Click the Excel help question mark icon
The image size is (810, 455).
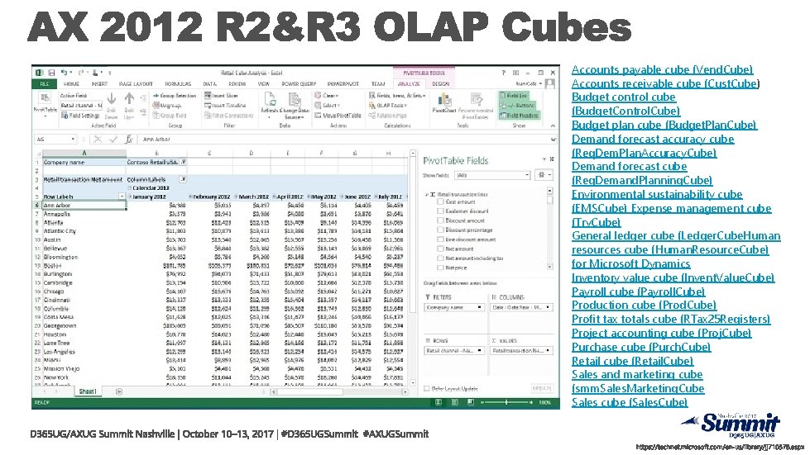pyautogui.click(x=504, y=73)
